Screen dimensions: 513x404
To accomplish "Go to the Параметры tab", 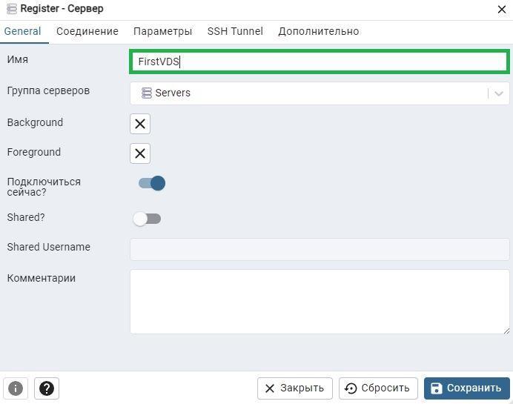I will (x=162, y=31).
